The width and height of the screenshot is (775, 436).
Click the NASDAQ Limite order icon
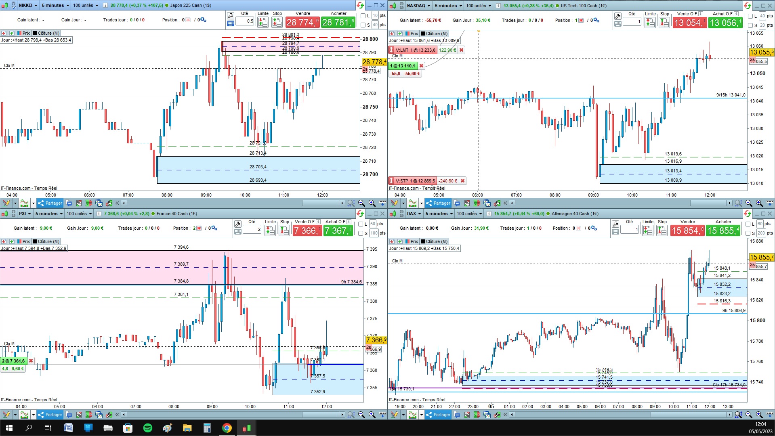coord(650,23)
